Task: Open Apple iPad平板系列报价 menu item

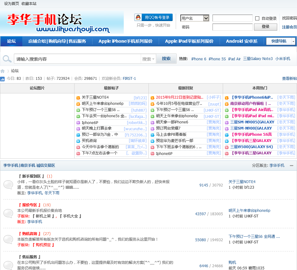Action: (189, 41)
